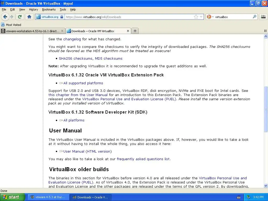Click the safely remove hardware tray icon
This screenshot has height=201, width=268.
[x=249, y=197]
